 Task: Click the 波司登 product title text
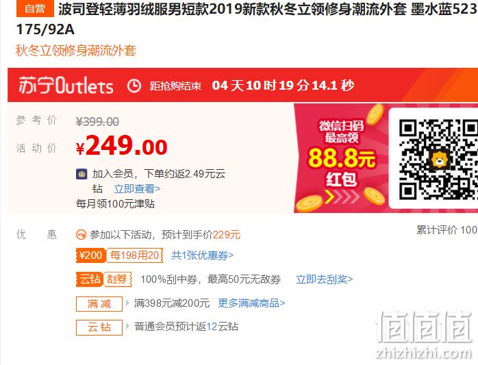click(268, 9)
